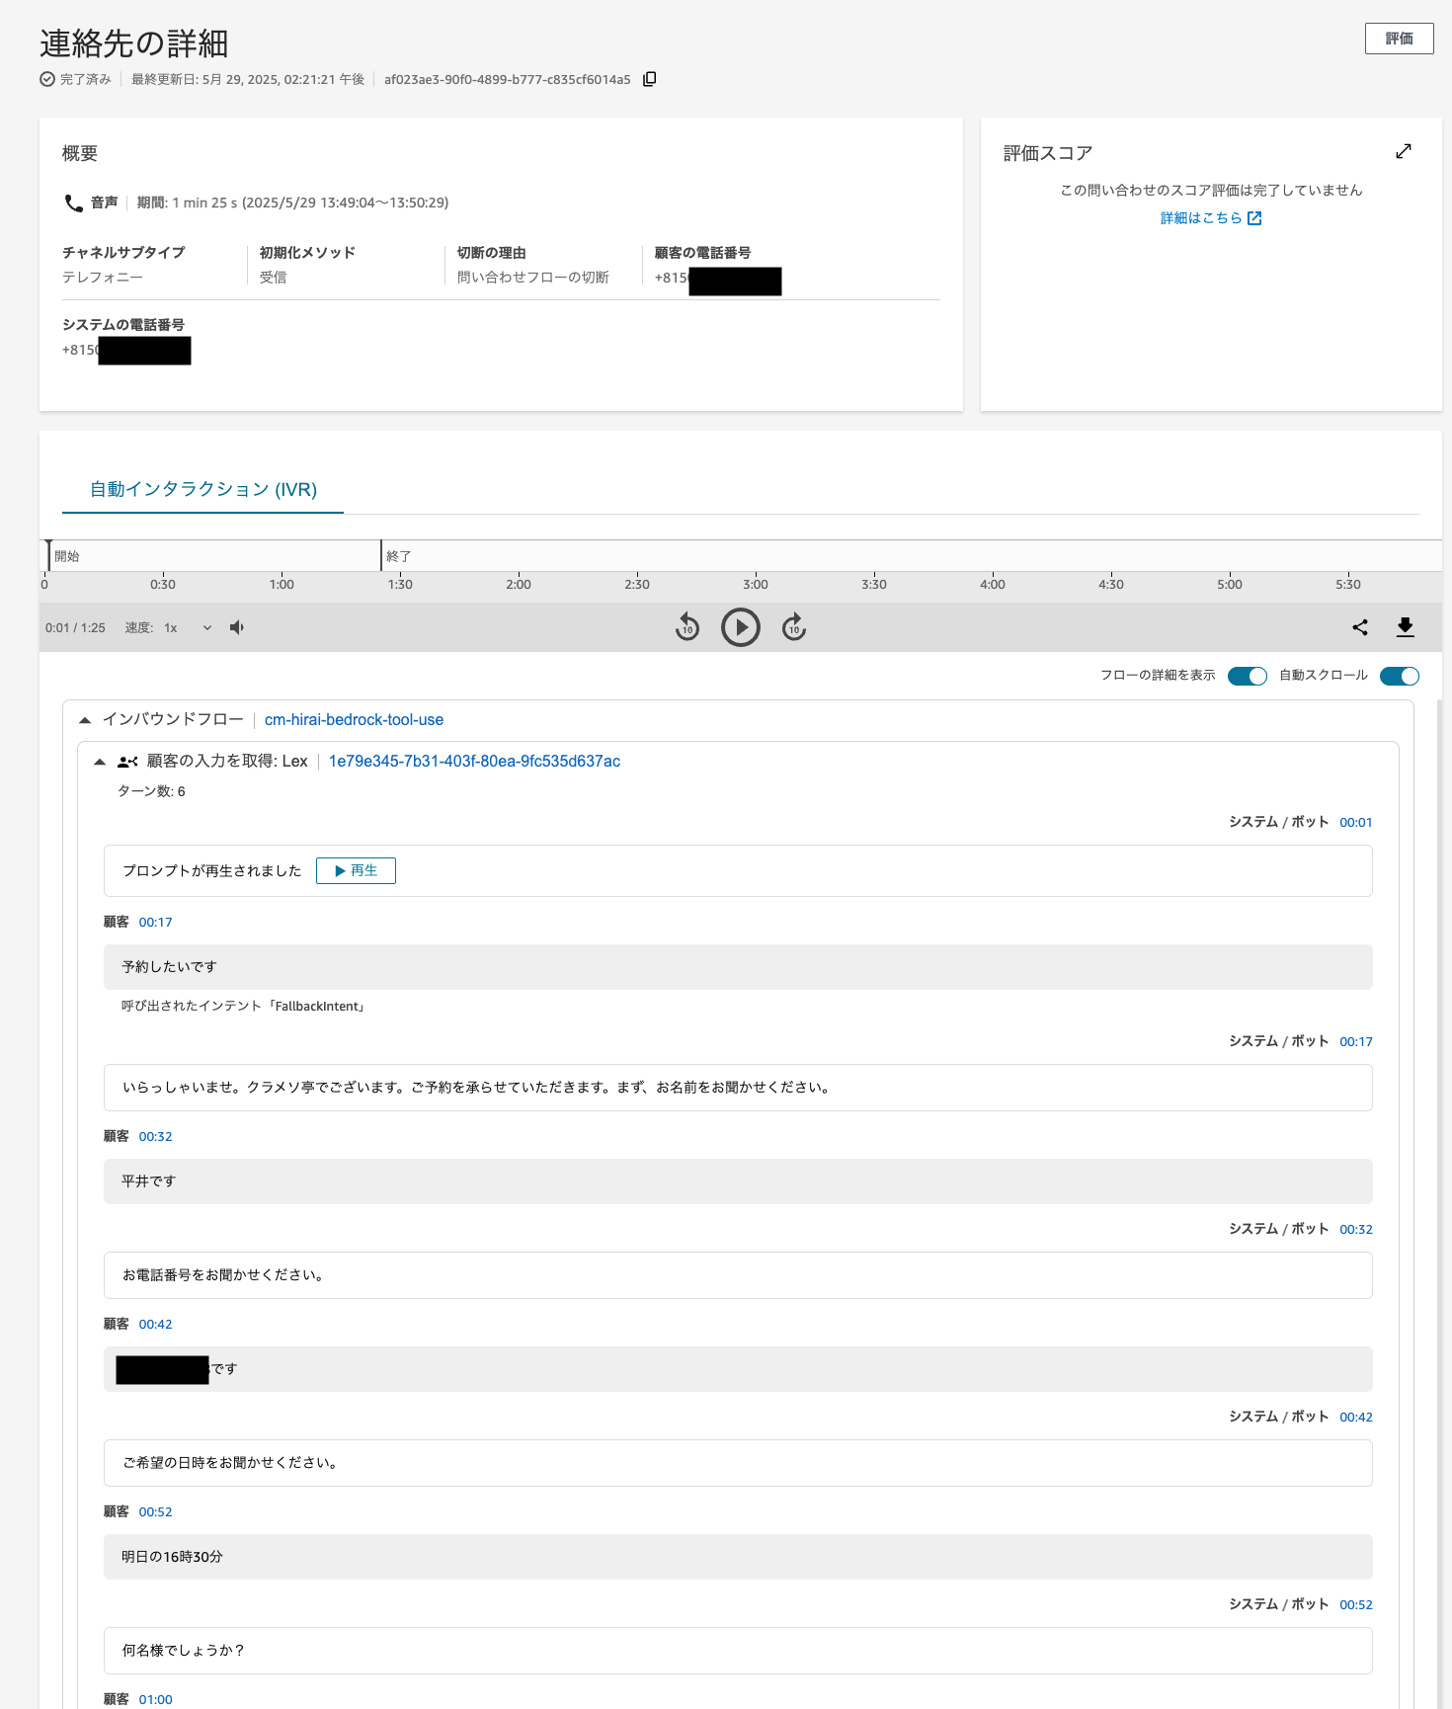Viewport: 1452px width, 1709px height.
Task: Collapse the インバウンドフロー section
Action: [85, 720]
